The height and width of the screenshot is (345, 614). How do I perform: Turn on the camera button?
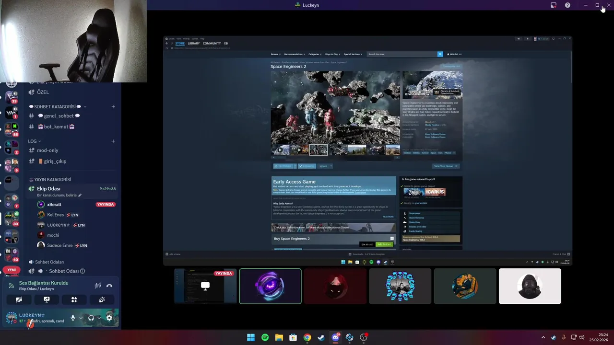(x=19, y=299)
